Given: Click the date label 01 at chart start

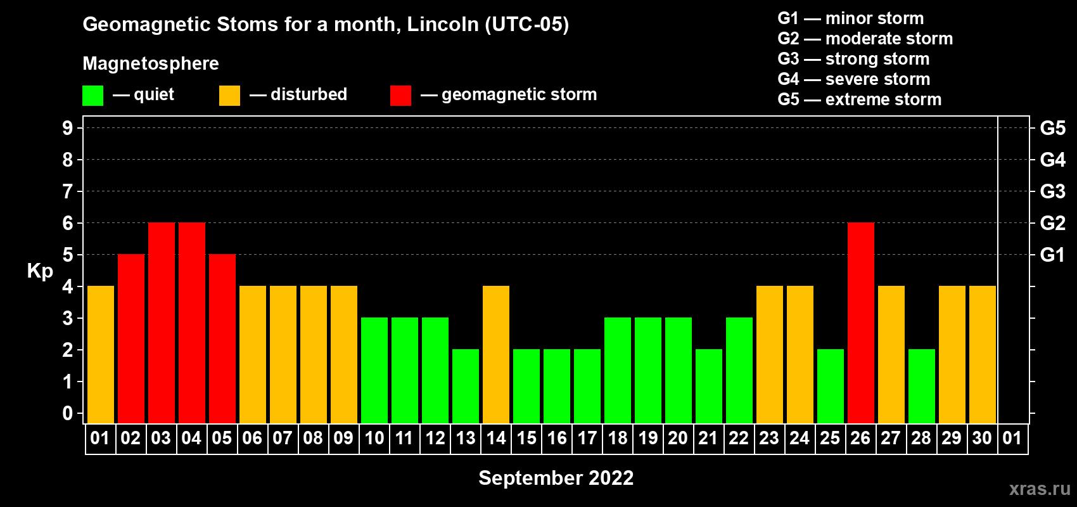Looking at the screenshot, I should (x=100, y=439).
